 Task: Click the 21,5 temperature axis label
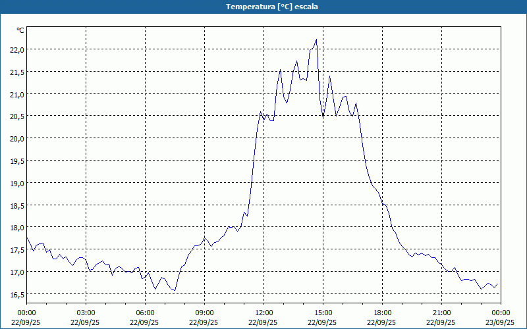[16, 72]
